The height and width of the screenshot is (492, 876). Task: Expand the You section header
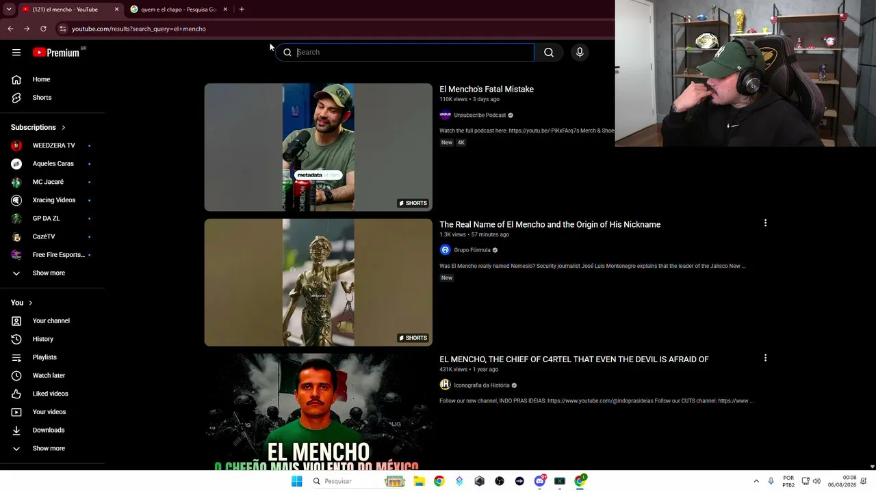click(x=22, y=303)
